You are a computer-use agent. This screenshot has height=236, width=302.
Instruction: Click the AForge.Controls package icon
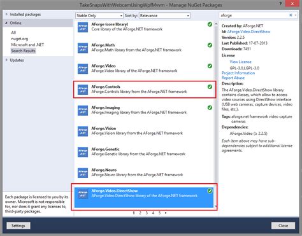83,90
